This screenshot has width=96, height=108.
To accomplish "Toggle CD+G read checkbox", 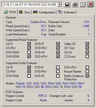I will [x=87, y=52].
